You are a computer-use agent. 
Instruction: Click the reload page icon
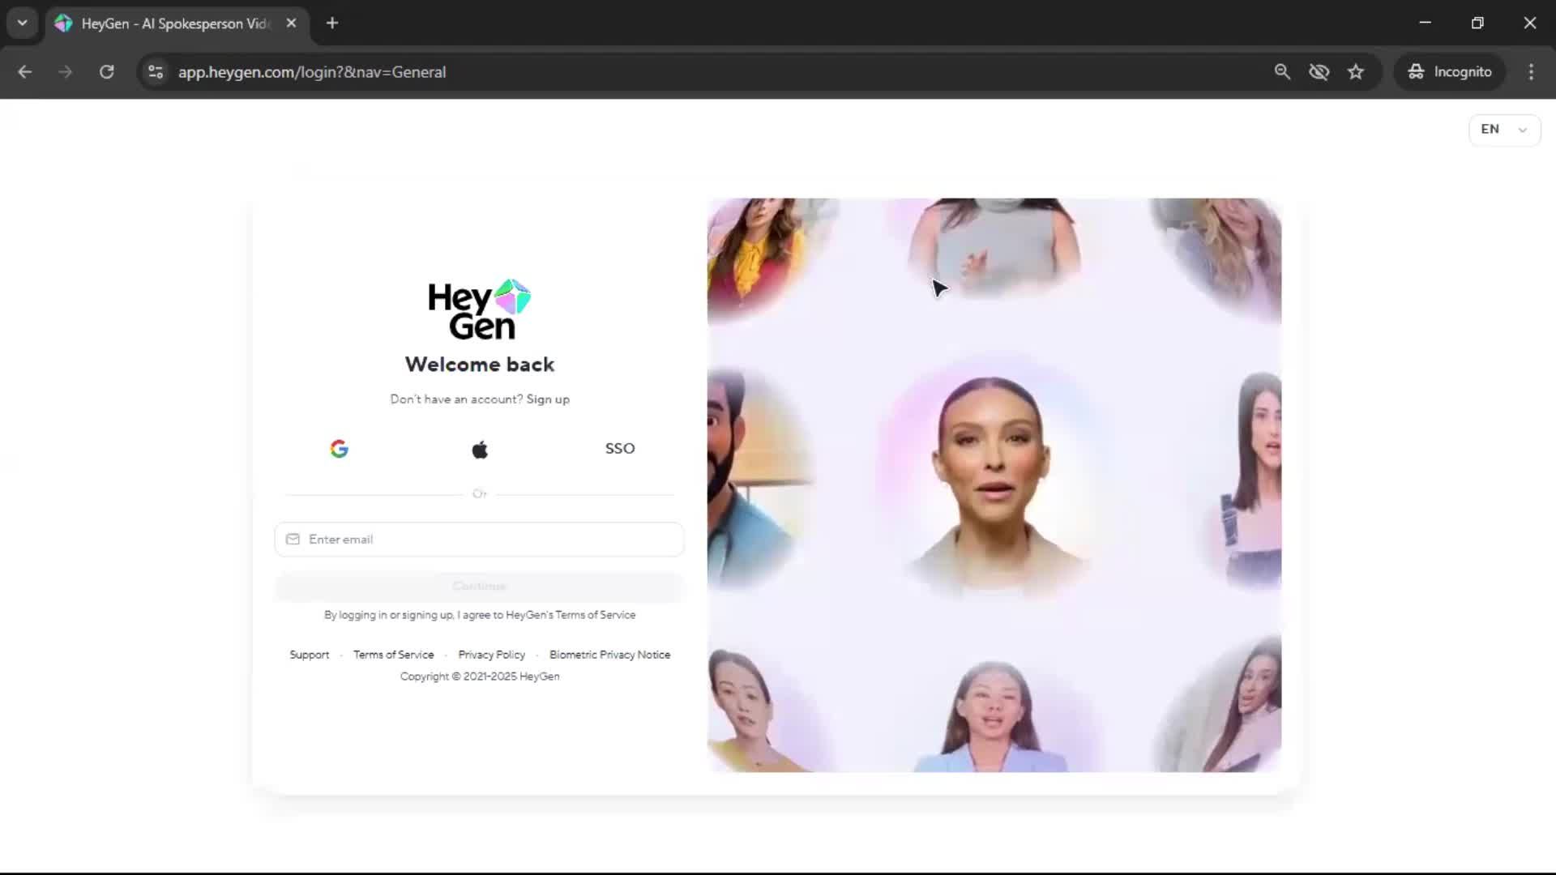(106, 72)
